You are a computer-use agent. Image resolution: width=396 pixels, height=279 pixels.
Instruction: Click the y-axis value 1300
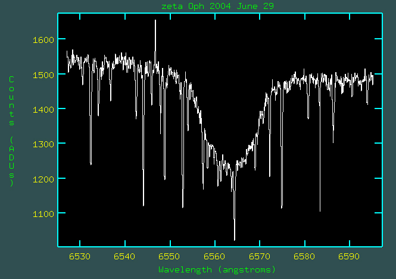(x=43, y=144)
